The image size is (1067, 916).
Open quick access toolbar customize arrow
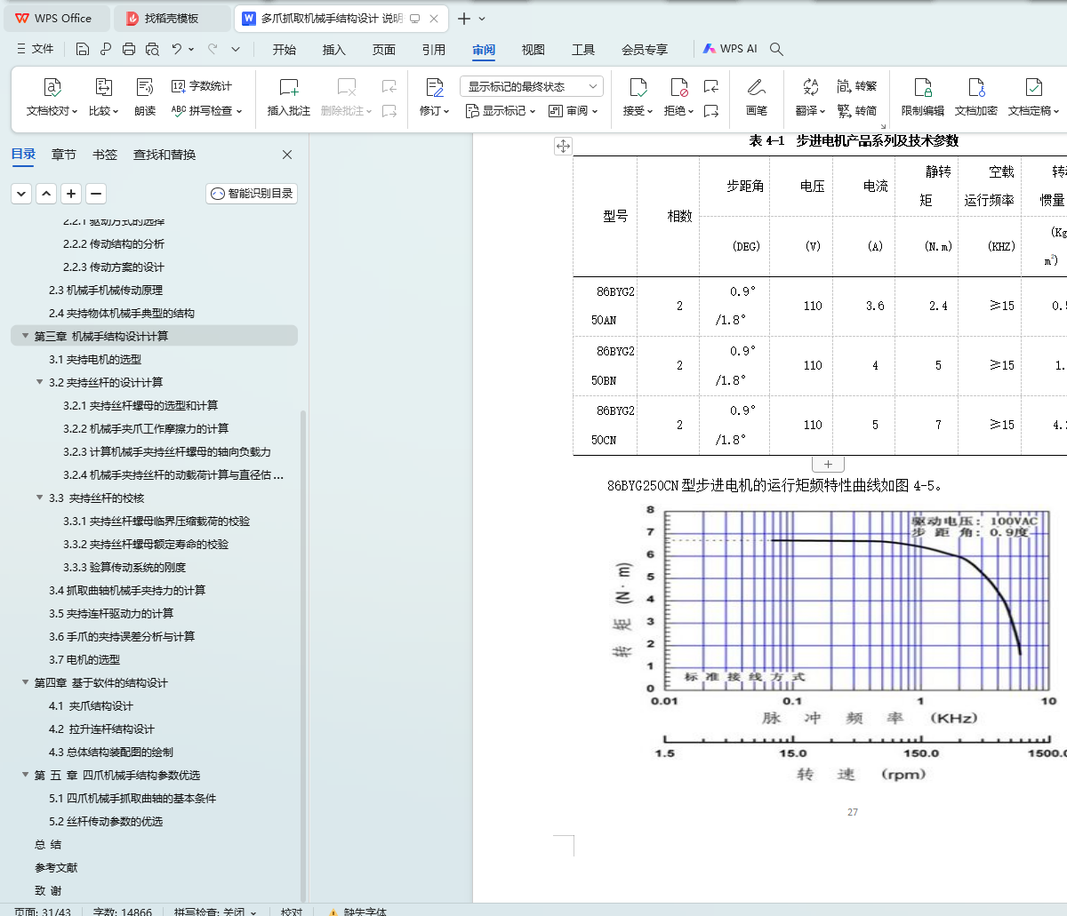(236, 49)
